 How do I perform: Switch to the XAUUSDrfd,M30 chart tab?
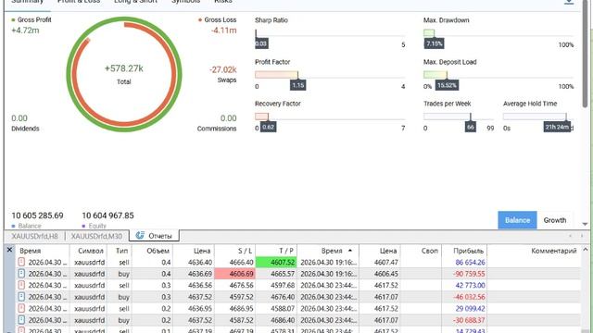96,237
